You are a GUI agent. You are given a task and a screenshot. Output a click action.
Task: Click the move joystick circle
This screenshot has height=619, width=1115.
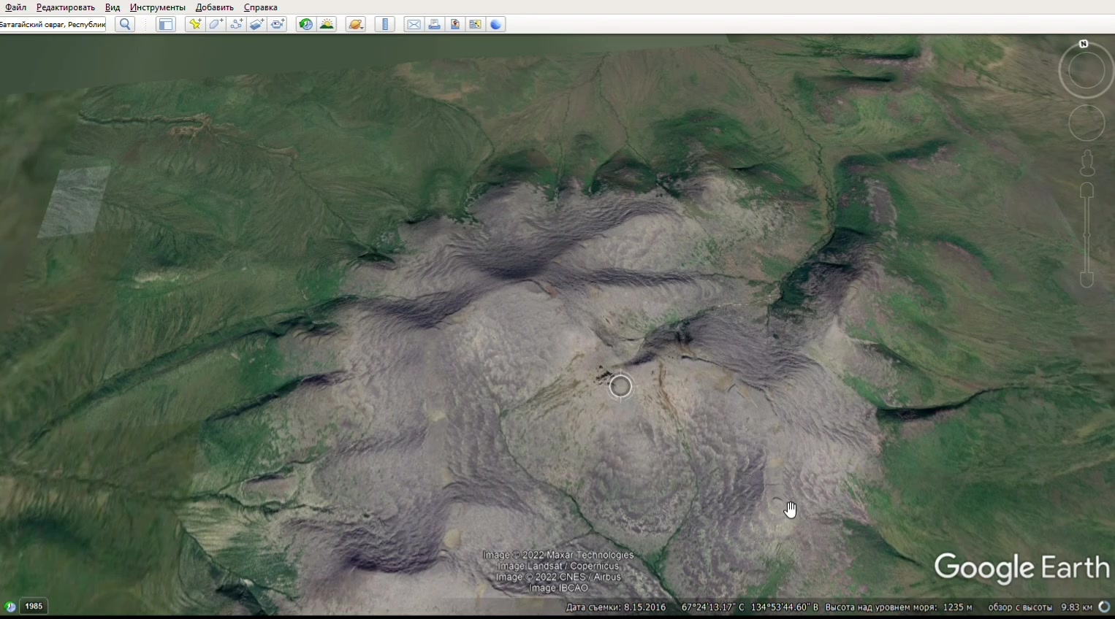pyautogui.click(x=1087, y=123)
